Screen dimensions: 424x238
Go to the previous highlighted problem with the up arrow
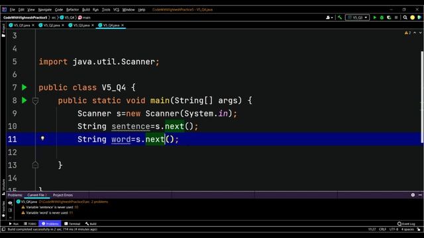pos(415,32)
